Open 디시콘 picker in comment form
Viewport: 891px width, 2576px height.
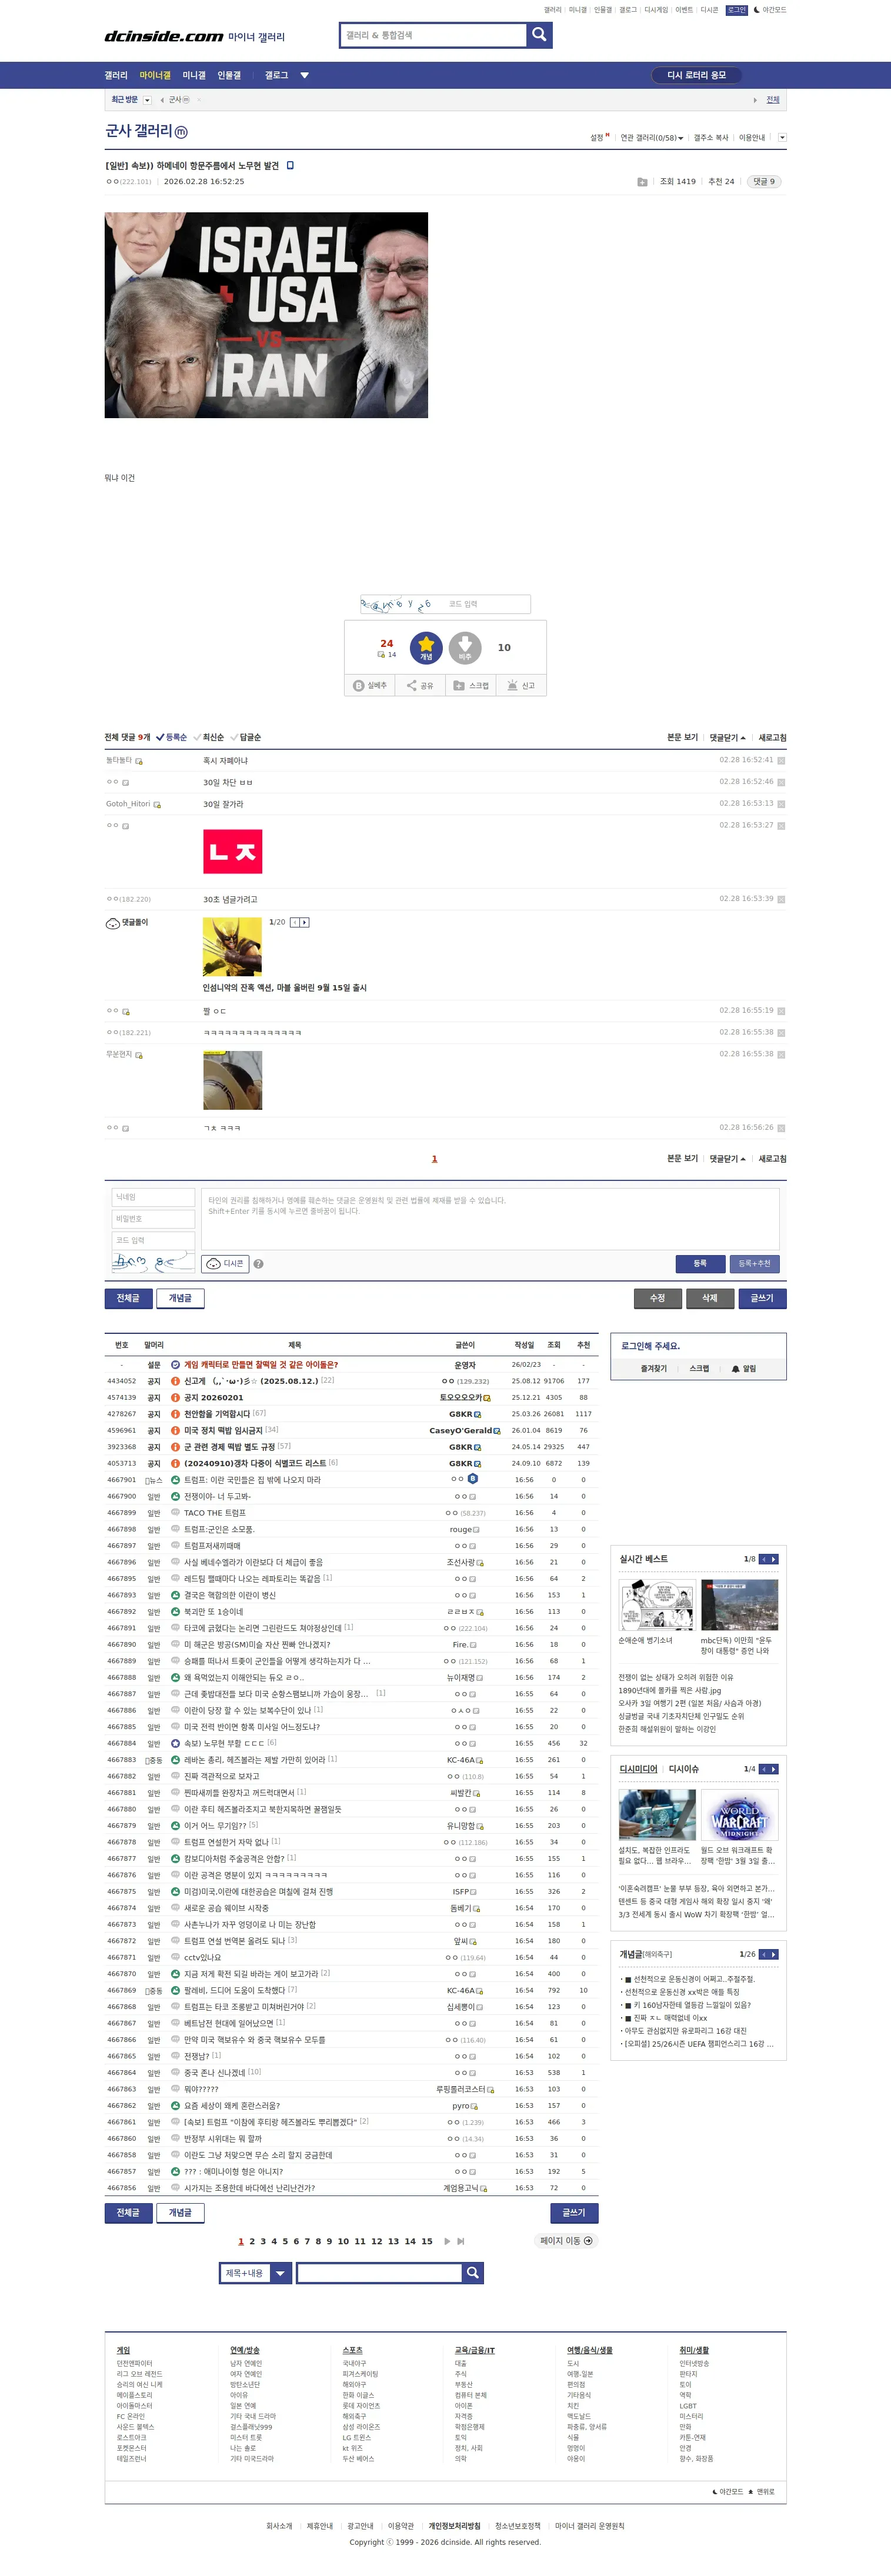226,1263
